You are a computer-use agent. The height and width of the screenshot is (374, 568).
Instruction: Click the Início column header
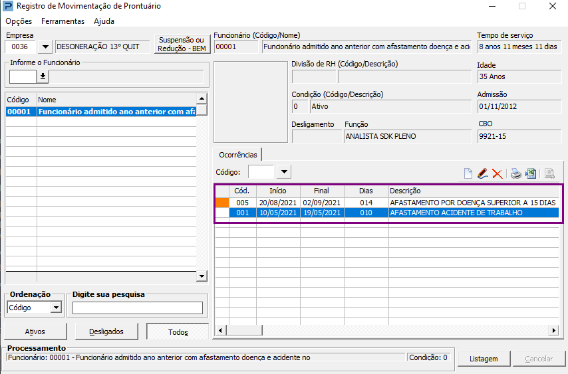pyautogui.click(x=278, y=191)
